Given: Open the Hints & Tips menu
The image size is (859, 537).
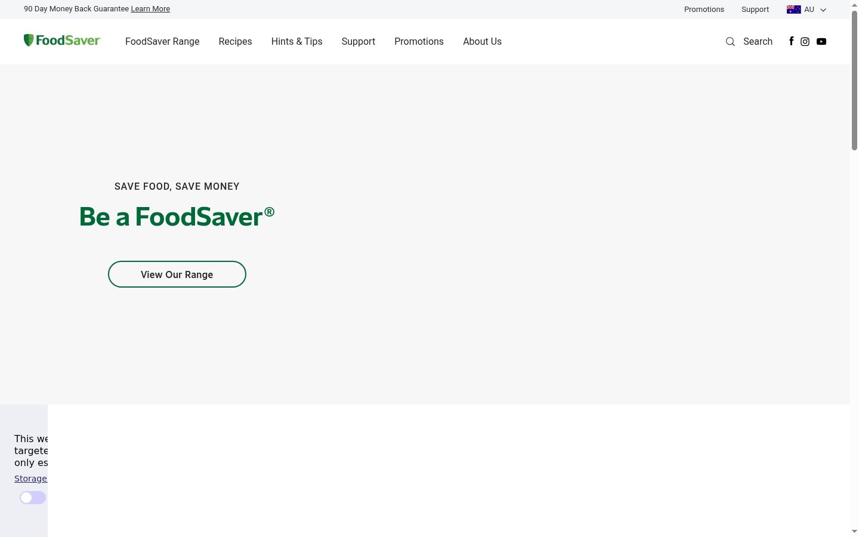Looking at the screenshot, I should (297, 42).
